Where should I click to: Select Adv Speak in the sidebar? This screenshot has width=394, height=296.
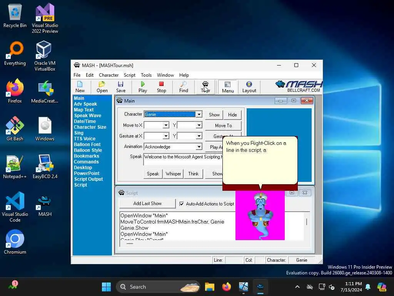point(85,104)
